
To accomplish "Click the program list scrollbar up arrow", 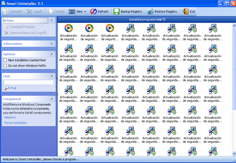I will pyautogui.click(x=234, y=26).
